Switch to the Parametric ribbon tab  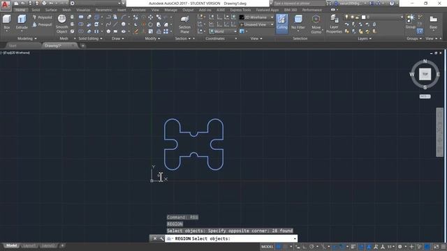click(x=103, y=10)
